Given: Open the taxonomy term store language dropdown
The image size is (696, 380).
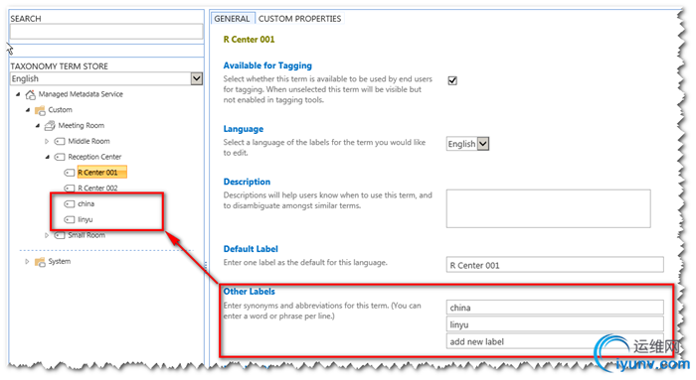Looking at the screenshot, I should coord(197,78).
